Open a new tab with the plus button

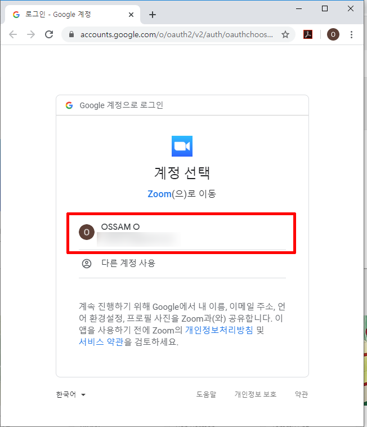153,15
